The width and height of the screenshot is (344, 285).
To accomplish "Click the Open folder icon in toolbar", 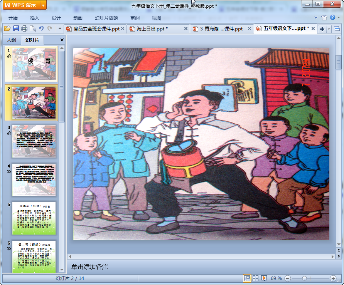I will pos(7,28).
